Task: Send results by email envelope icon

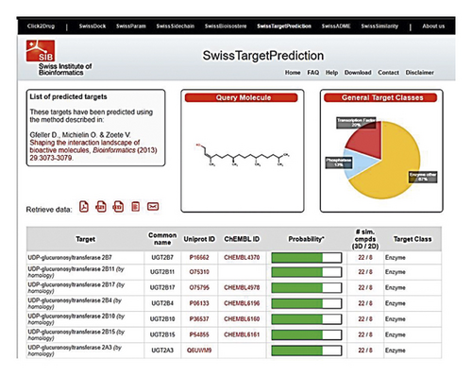Action: (153, 207)
